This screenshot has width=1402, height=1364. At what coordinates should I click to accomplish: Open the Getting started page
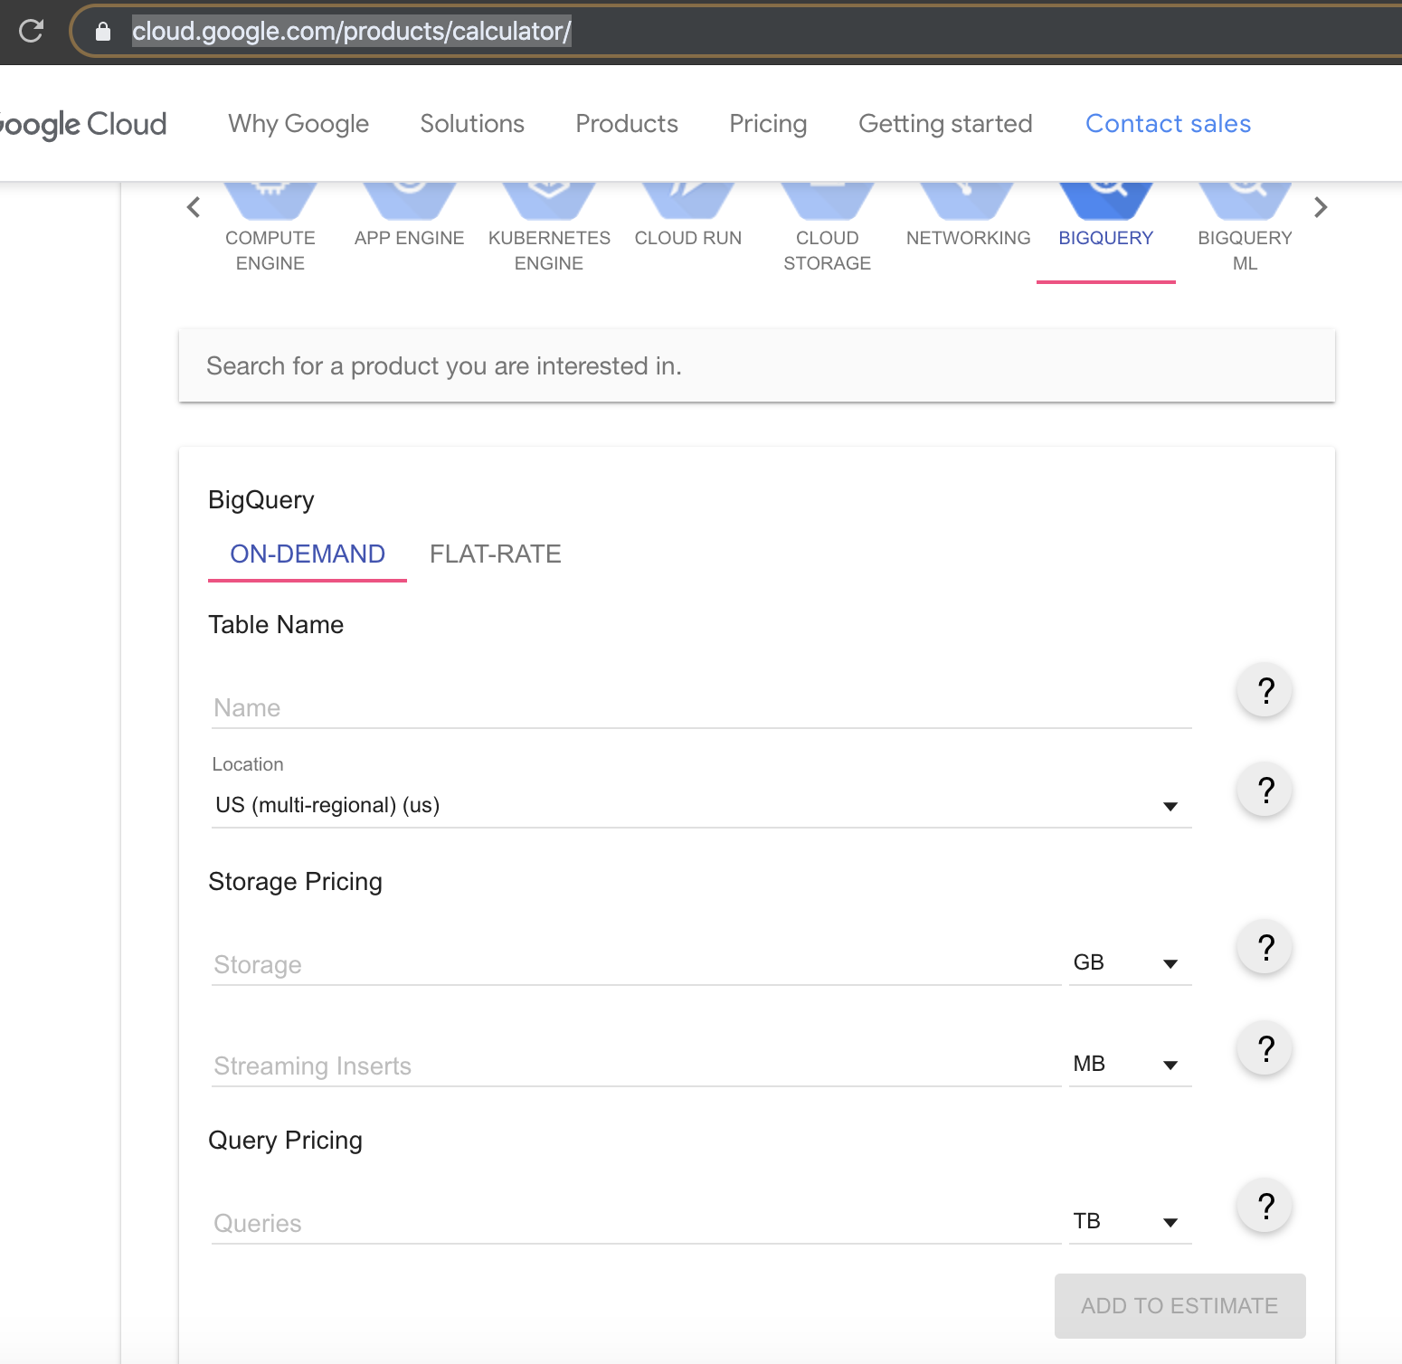coord(945,124)
